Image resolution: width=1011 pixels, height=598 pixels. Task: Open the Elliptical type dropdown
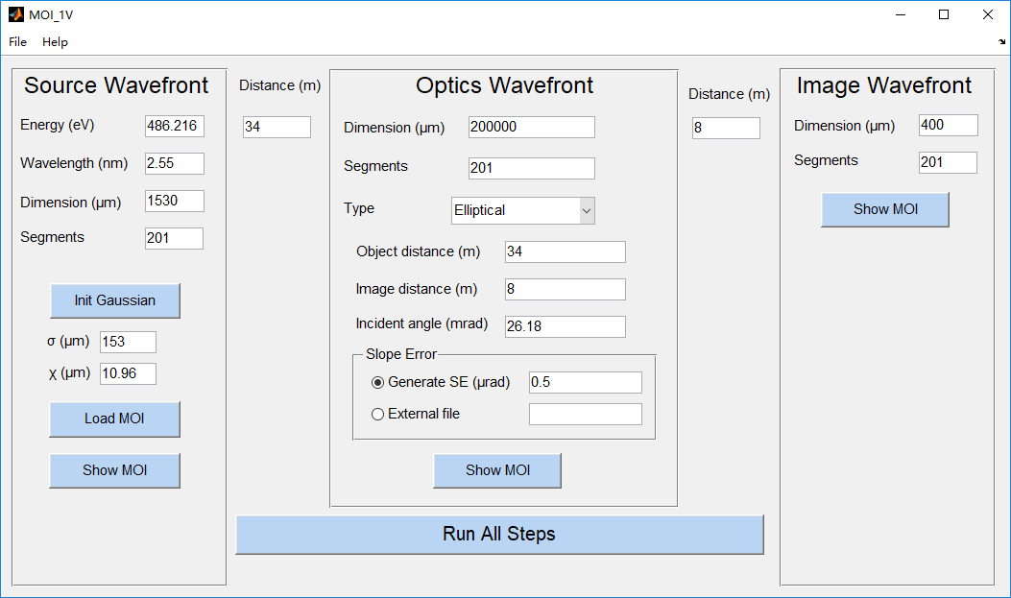click(x=522, y=210)
